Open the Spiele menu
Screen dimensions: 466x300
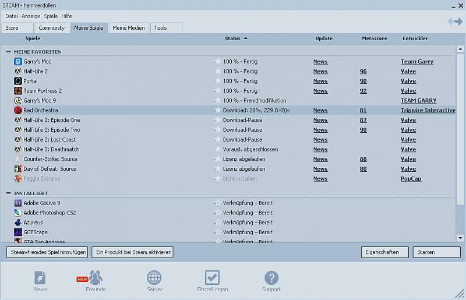click(x=51, y=16)
